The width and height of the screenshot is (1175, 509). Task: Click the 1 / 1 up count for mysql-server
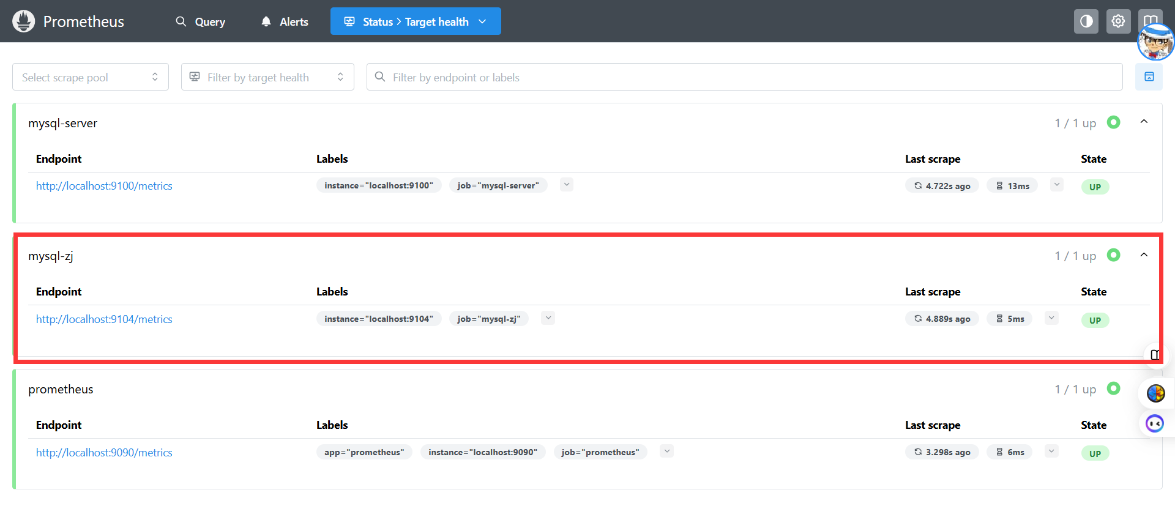(x=1075, y=123)
